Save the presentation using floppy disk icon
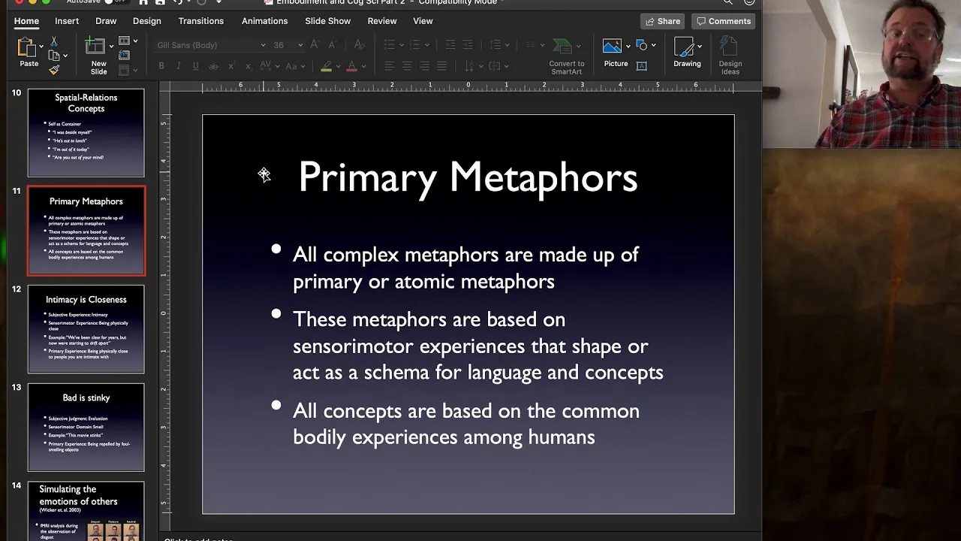This screenshot has height=541, width=961. point(160,2)
